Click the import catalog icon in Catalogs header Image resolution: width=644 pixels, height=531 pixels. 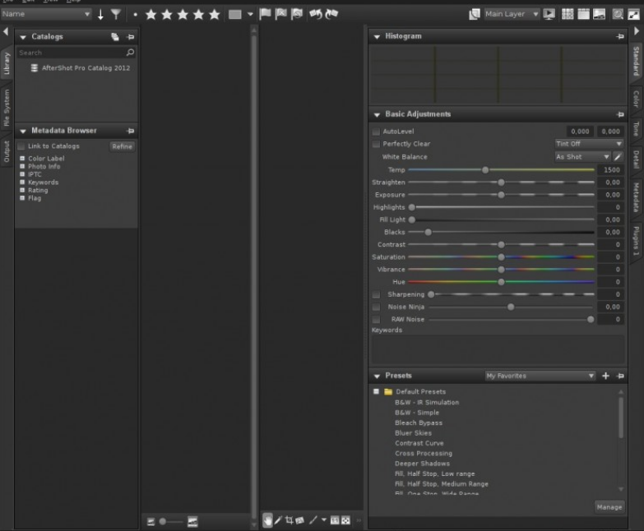(x=115, y=37)
